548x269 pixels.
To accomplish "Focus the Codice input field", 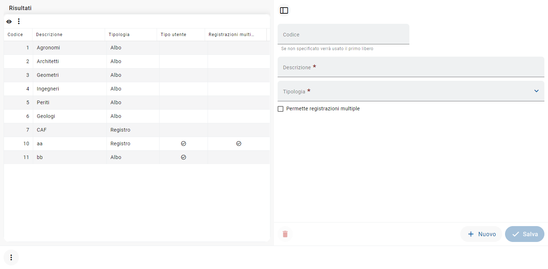I will click(343, 34).
